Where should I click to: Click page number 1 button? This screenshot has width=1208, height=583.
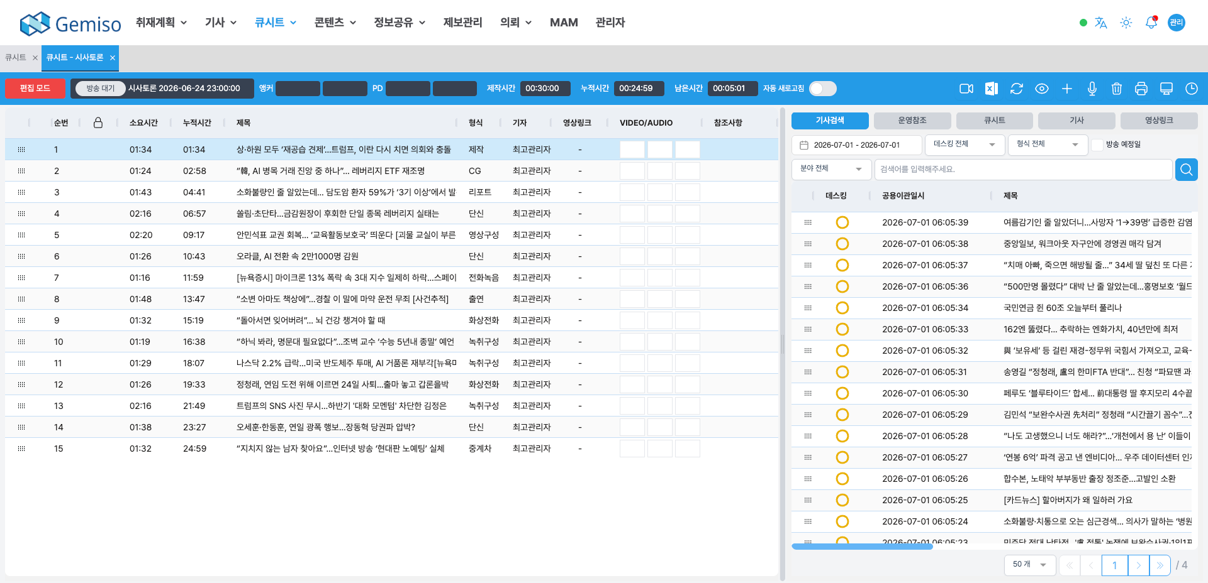click(x=1115, y=565)
